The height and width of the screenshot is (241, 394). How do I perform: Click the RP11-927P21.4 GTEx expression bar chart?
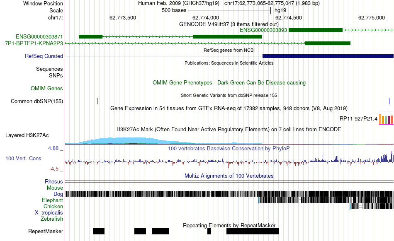386,119
